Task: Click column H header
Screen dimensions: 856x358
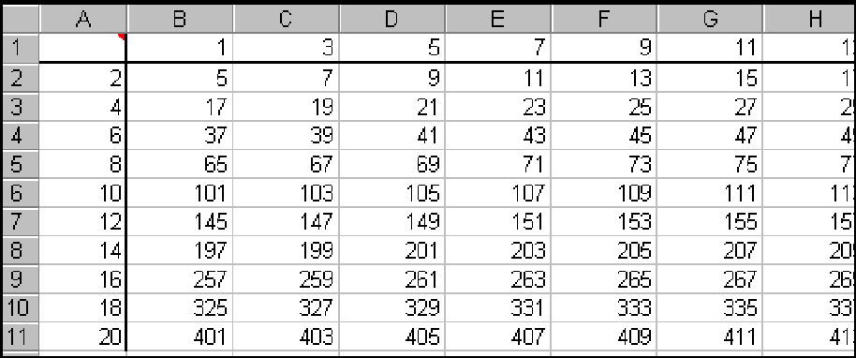Action: 809,20
